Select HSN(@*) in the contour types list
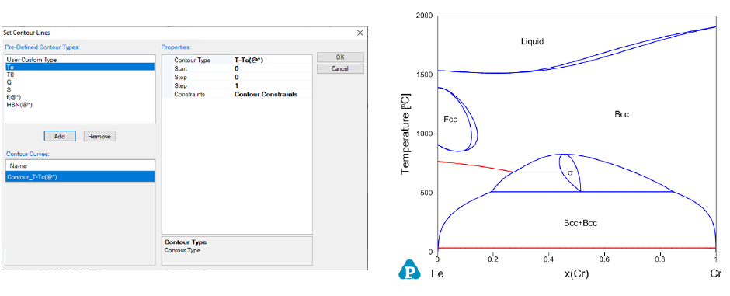 tap(80, 104)
